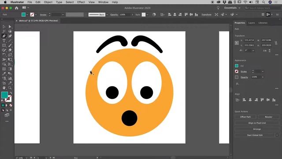282x159 pixels.
Task: Toggle constrain width and height proportions
Action: click(276, 43)
